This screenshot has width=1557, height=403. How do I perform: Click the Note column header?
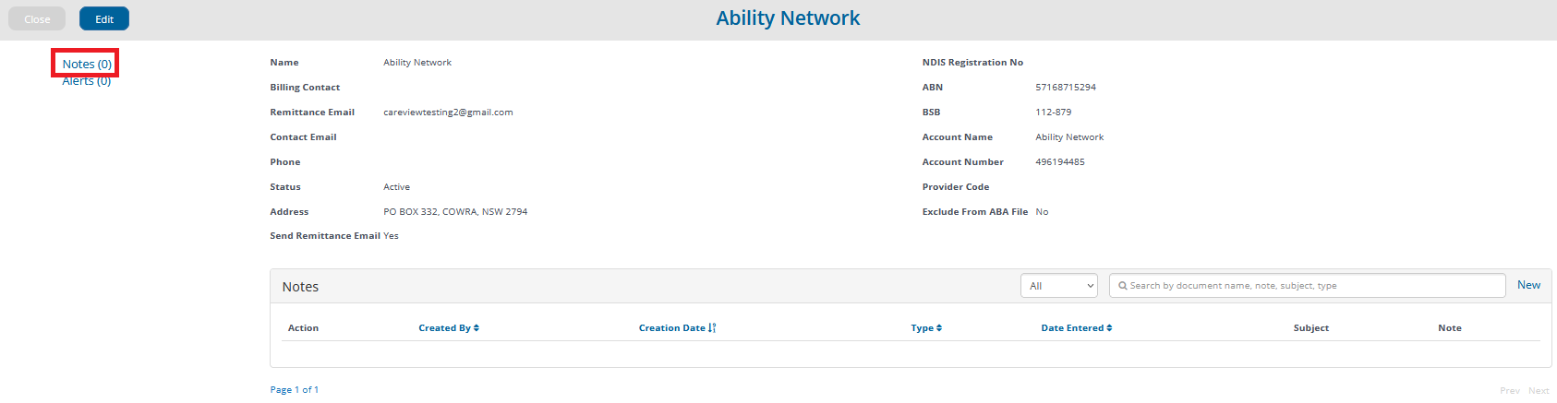point(1449,328)
